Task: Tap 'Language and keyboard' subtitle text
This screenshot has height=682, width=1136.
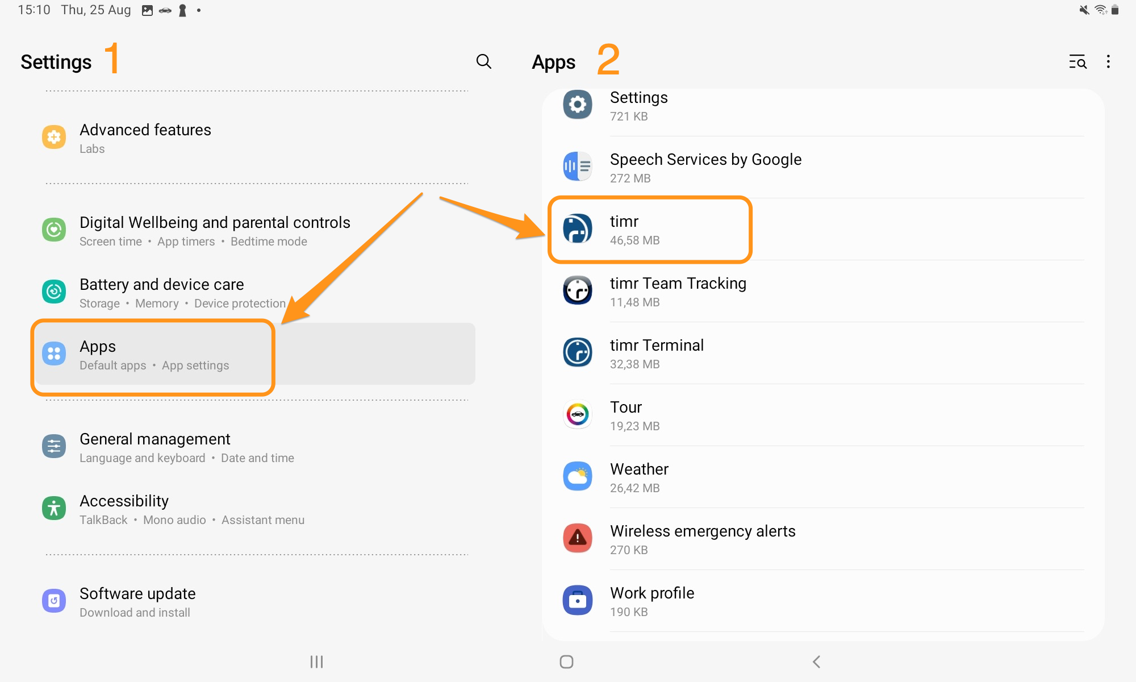Action: coord(142,458)
